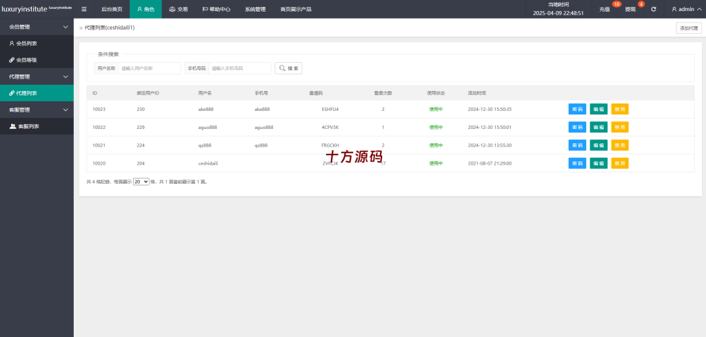Image resolution: width=706 pixels, height=337 pixels.
Task: Open 系统管理 in top navigation
Action: 255,9
